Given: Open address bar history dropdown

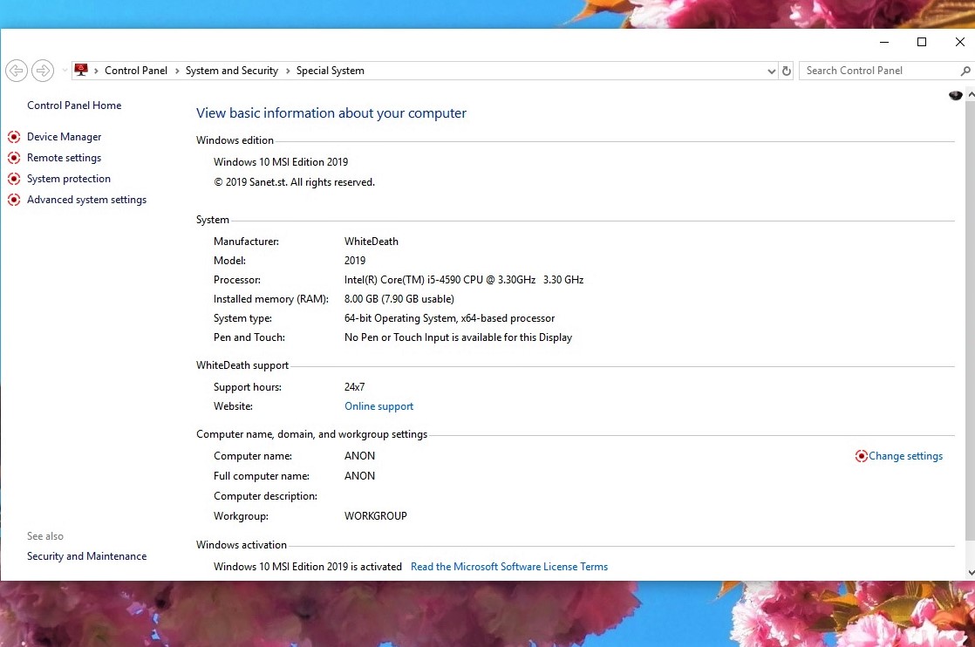Looking at the screenshot, I should pyautogui.click(x=771, y=71).
